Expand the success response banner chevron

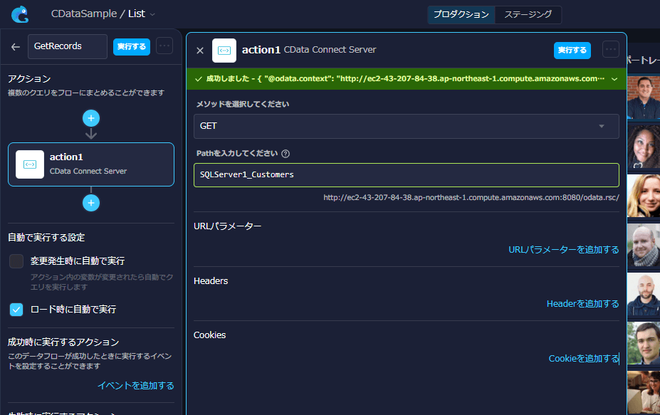[x=614, y=79]
